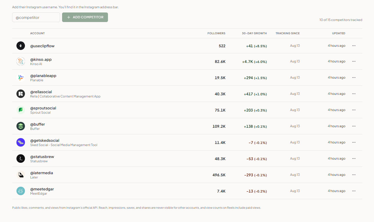374x222 pixels.
Task: Open more options for @latermedia row
Action: [354, 175]
